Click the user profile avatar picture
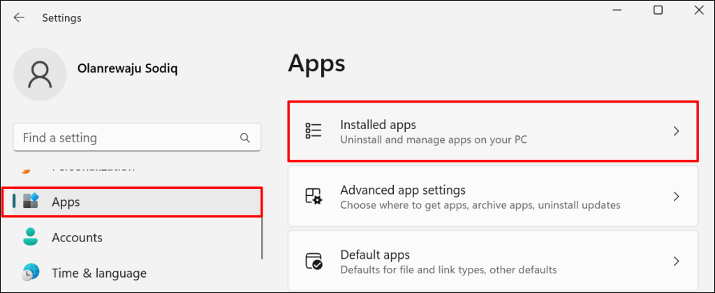This screenshot has width=715, height=293. [40, 75]
